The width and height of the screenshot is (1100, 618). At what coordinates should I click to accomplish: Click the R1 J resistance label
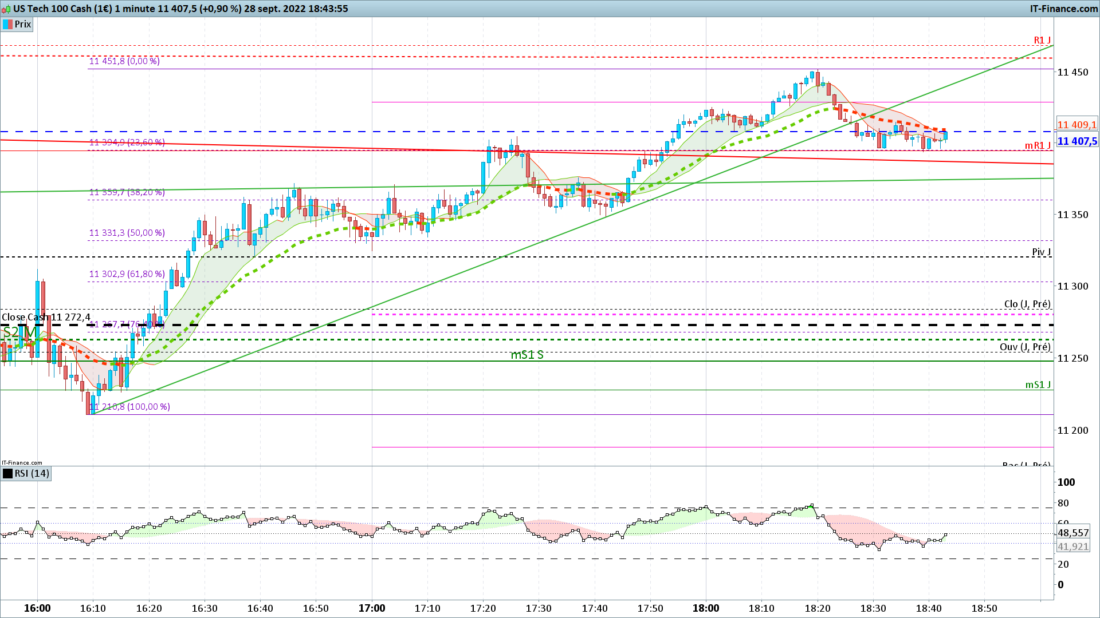click(1042, 40)
